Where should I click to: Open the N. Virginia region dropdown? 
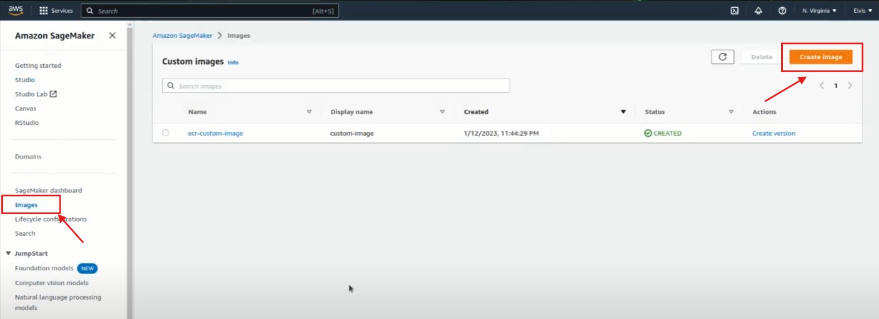[819, 11]
